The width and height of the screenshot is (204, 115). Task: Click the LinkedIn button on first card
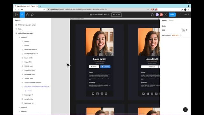pyautogui.click(x=106, y=67)
